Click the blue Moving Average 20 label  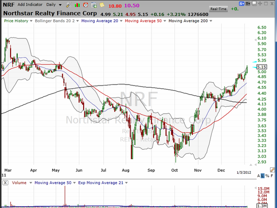pos(100,21)
